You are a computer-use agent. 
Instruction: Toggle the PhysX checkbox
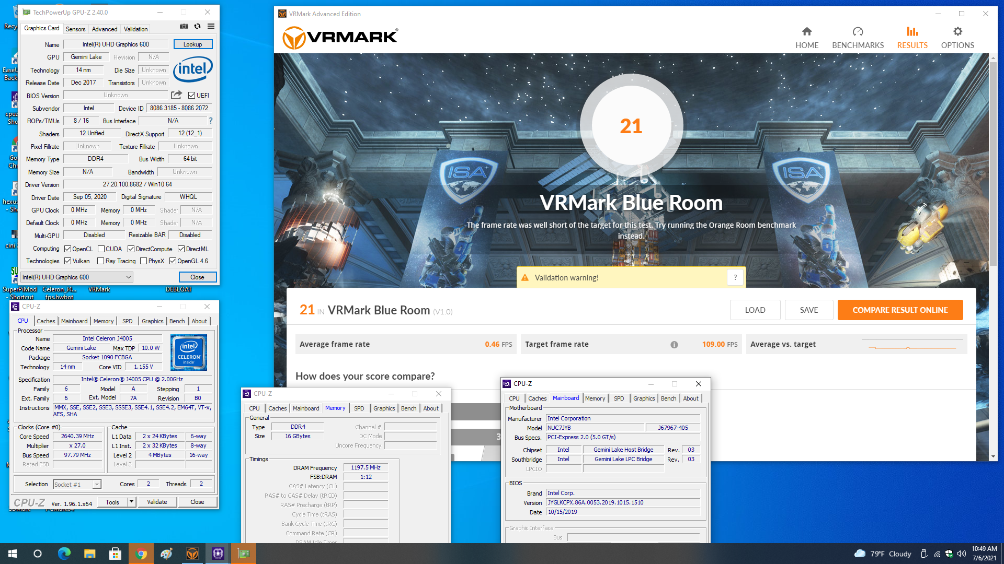click(143, 261)
